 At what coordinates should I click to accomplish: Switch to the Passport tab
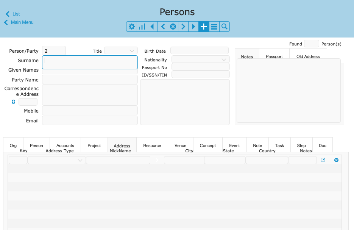(x=274, y=56)
